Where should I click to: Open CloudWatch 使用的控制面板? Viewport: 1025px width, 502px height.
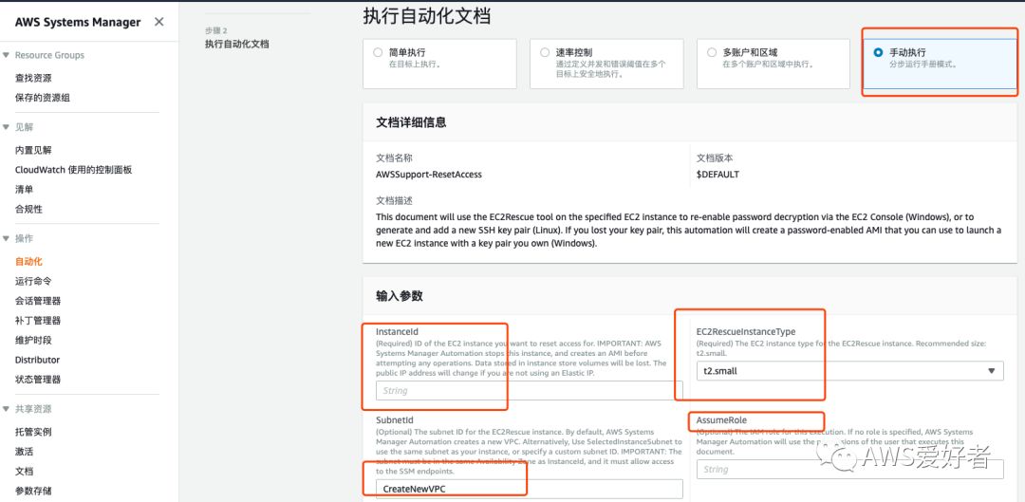74,170
